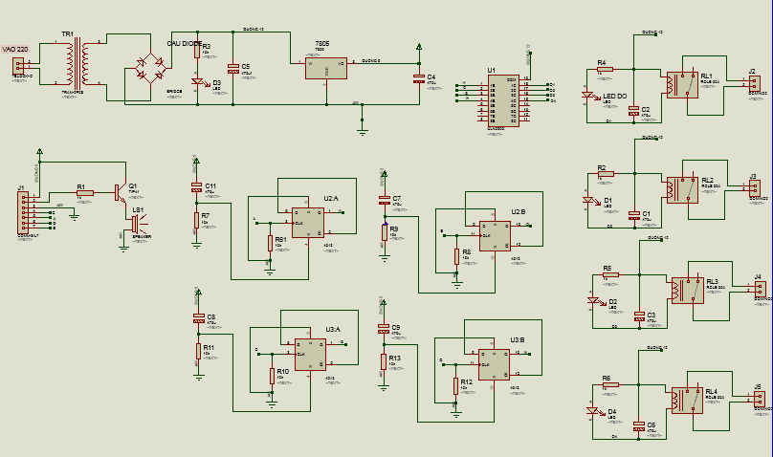This screenshot has height=457, width=773.
Task: Select the LS1 speaker symbol
Action: point(137,225)
